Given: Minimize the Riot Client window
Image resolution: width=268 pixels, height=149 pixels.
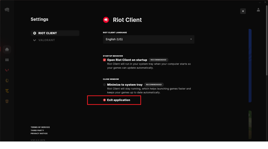Looking at the screenshot, I should tap(260, 2).
